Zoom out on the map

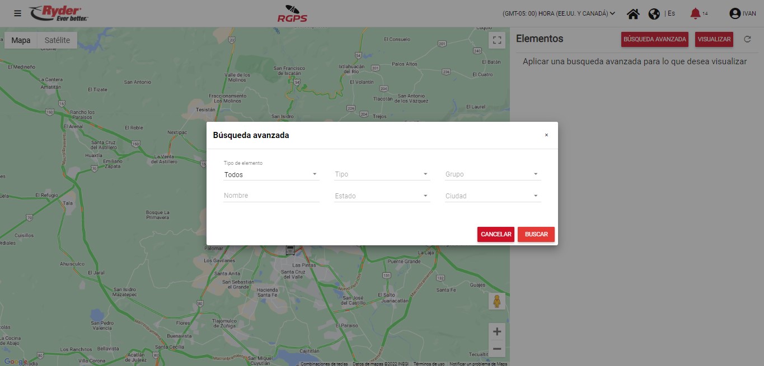click(x=496, y=349)
